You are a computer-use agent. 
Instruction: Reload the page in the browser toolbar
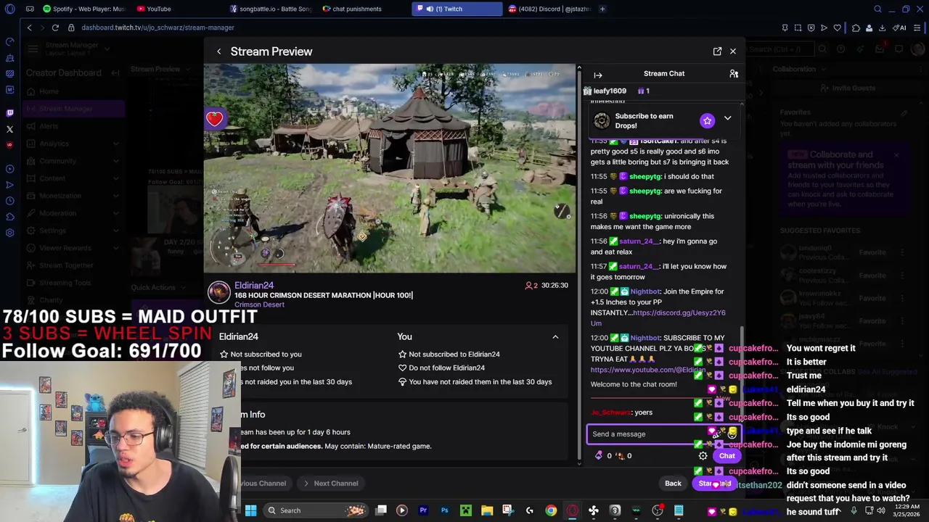pyautogui.click(x=55, y=28)
